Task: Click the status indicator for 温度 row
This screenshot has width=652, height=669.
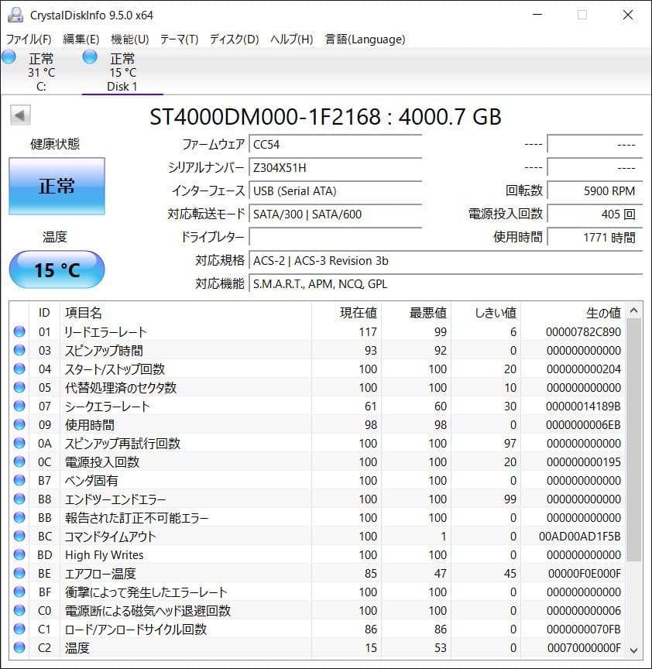Action: 19,648
